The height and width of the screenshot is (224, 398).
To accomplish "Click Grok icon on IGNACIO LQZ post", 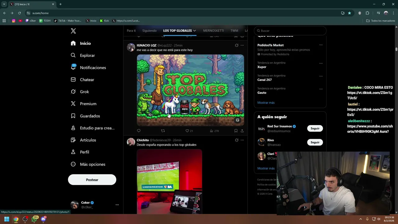I will [x=237, y=45].
